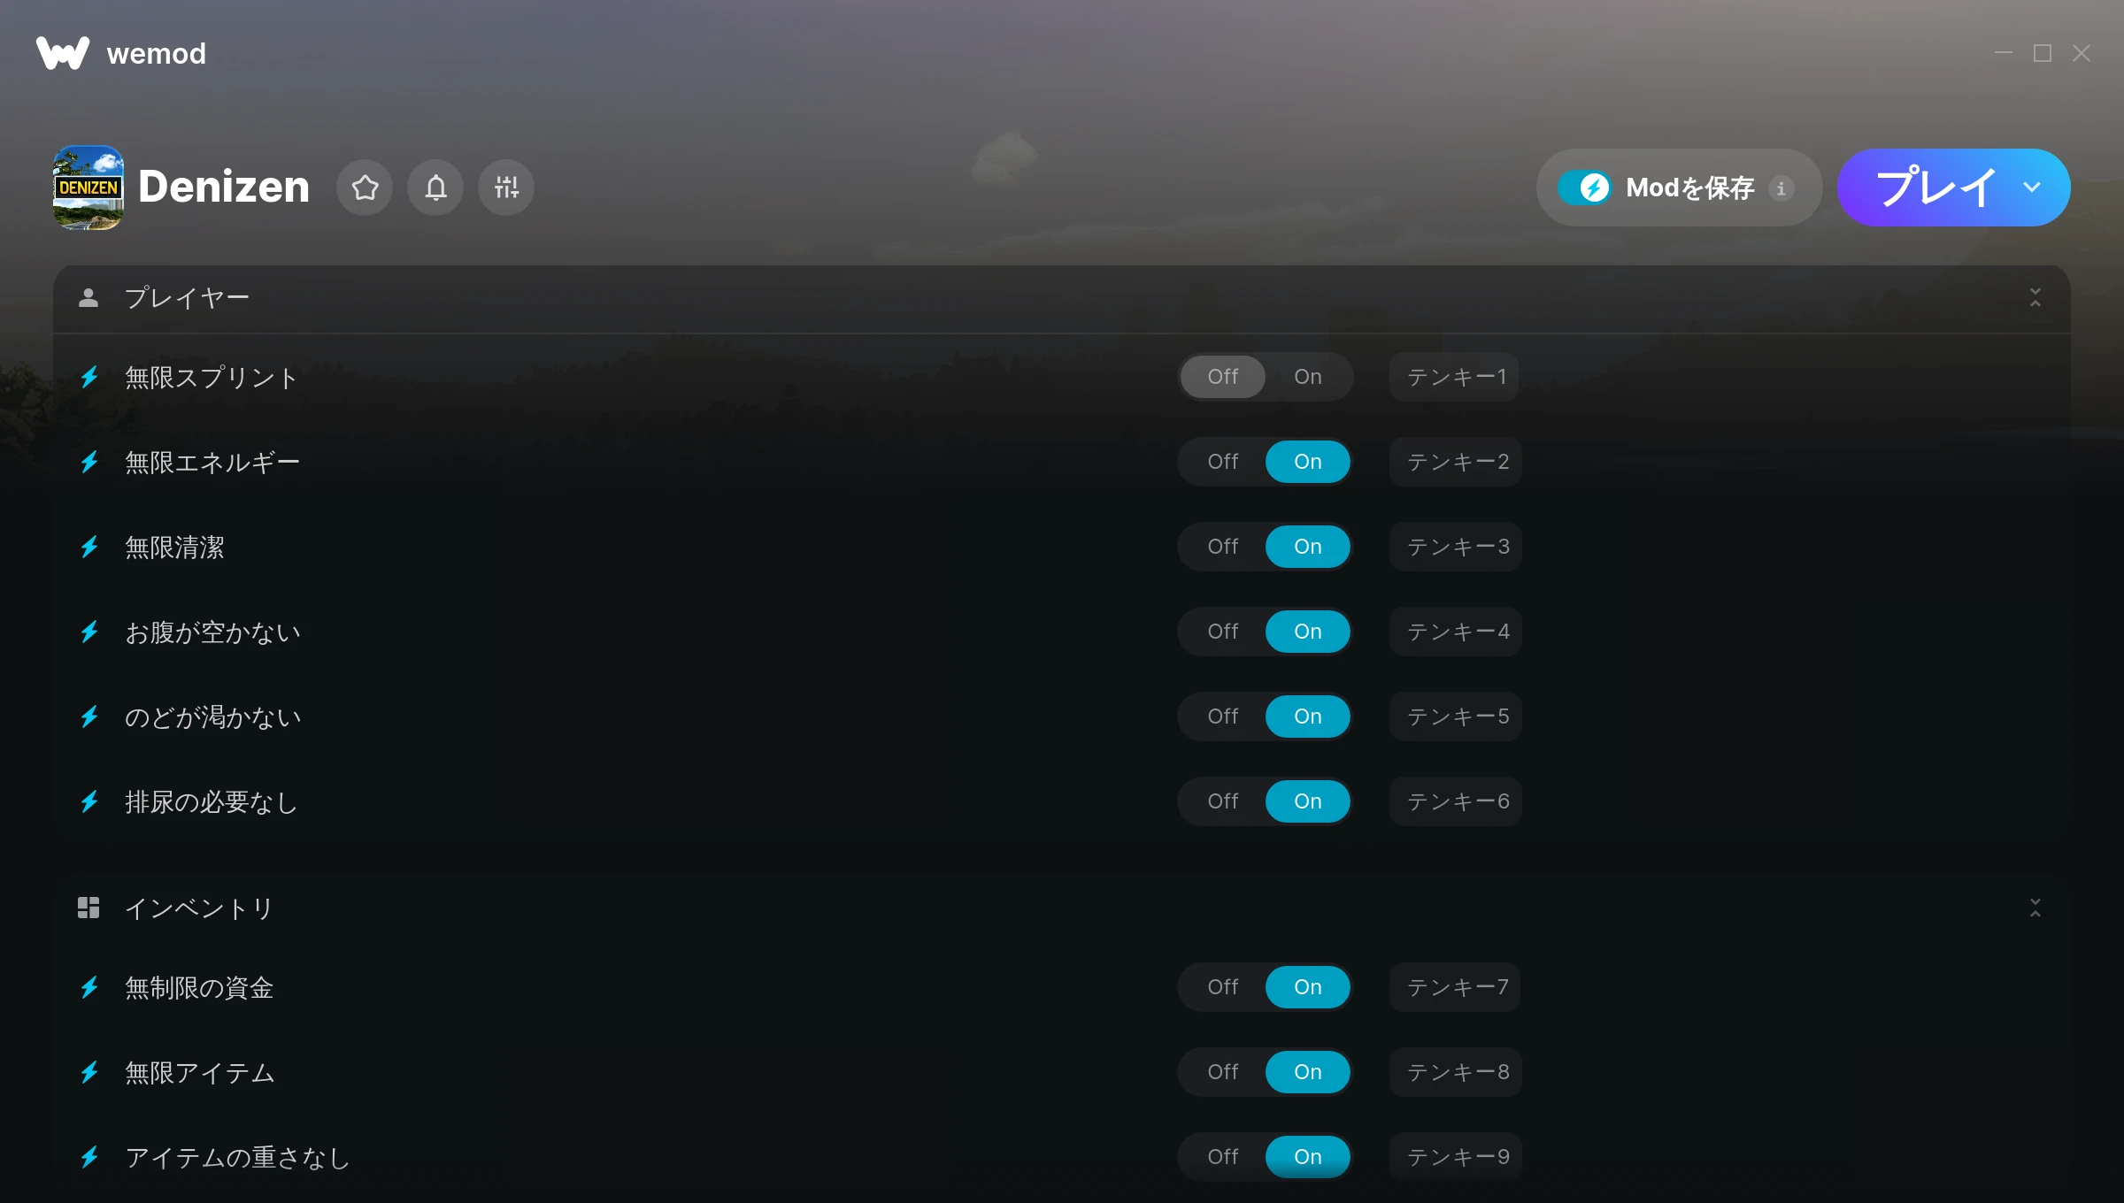The image size is (2124, 1203).
Task: Collapse the プレイヤー section
Action: [x=2035, y=298]
